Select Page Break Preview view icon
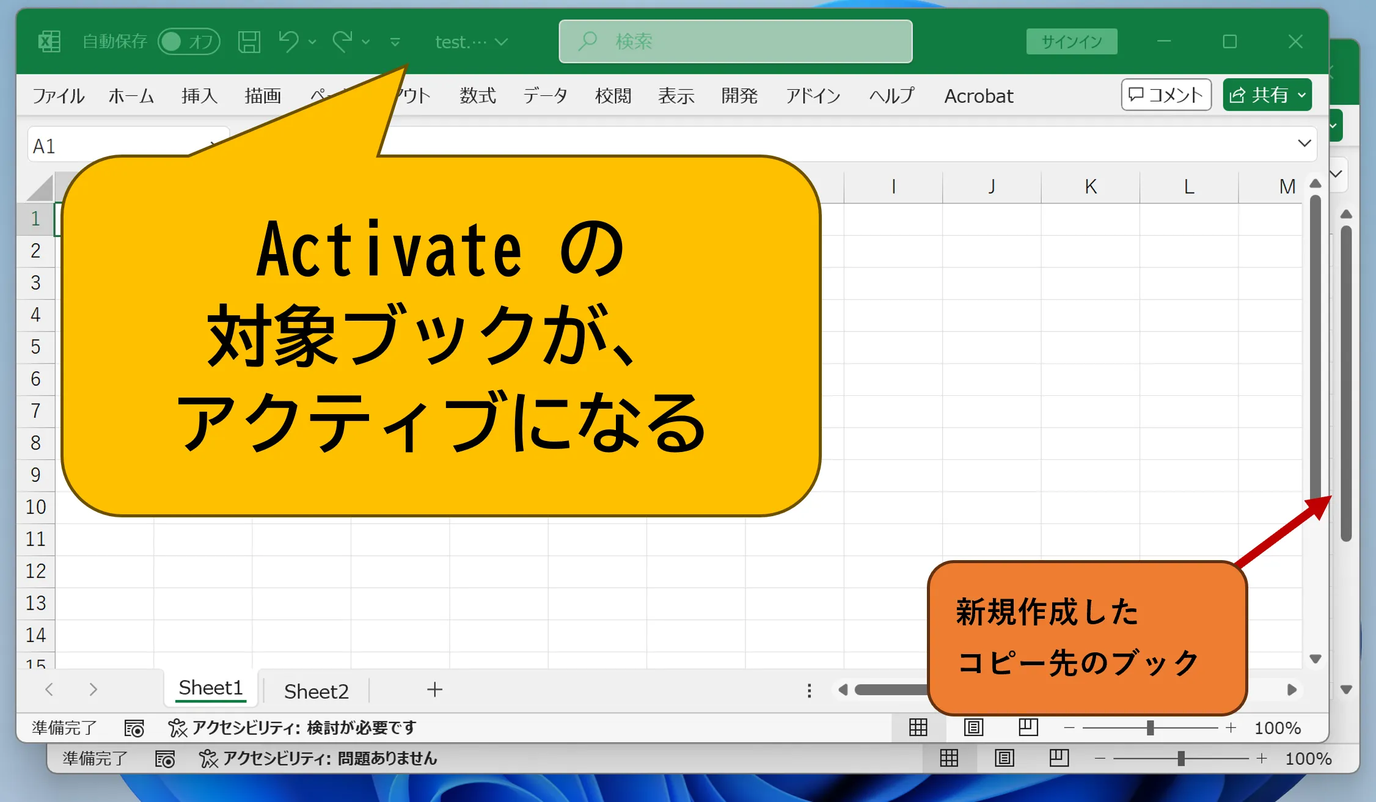This screenshot has height=802, width=1376. [x=1028, y=727]
